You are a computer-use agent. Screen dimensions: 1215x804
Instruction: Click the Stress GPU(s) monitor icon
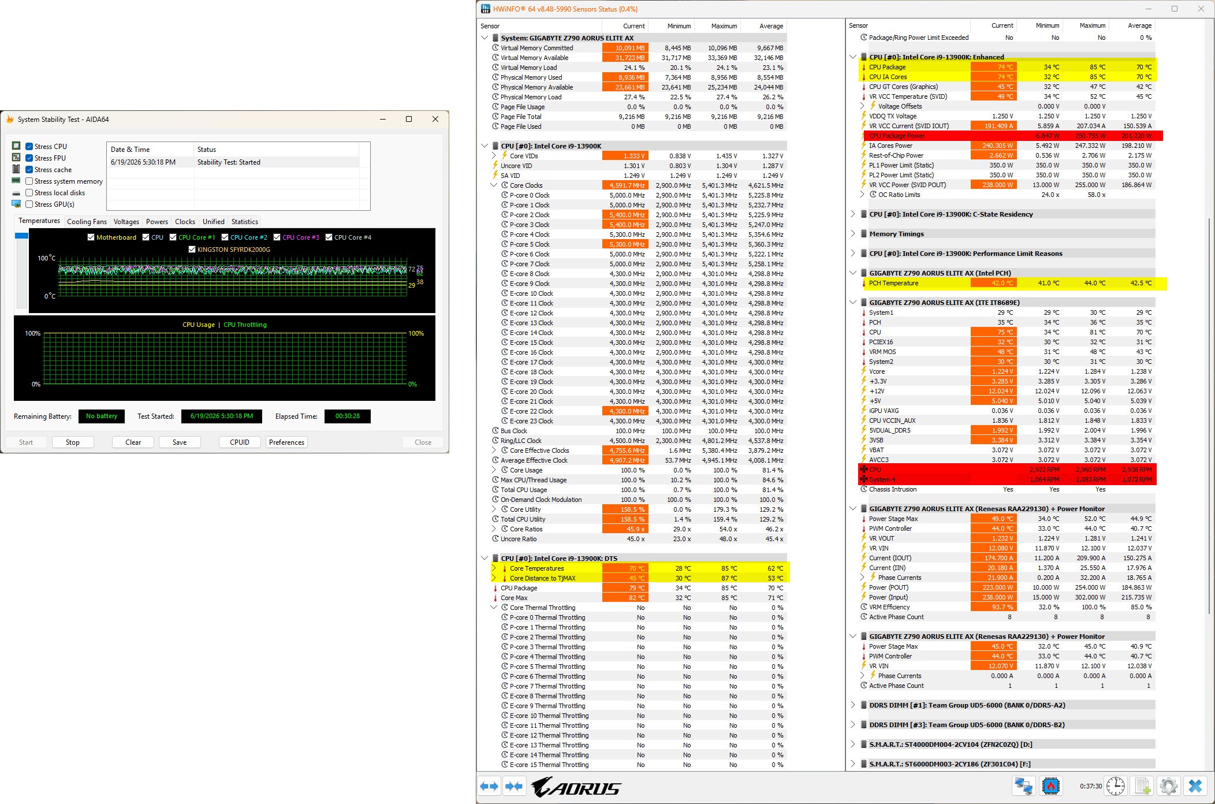pos(16,204)
